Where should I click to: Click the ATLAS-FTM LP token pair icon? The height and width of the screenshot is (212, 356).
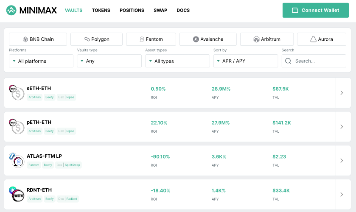coord(17,160)
